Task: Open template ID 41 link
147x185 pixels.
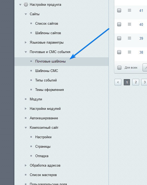Action: click(x=141, y=11)
